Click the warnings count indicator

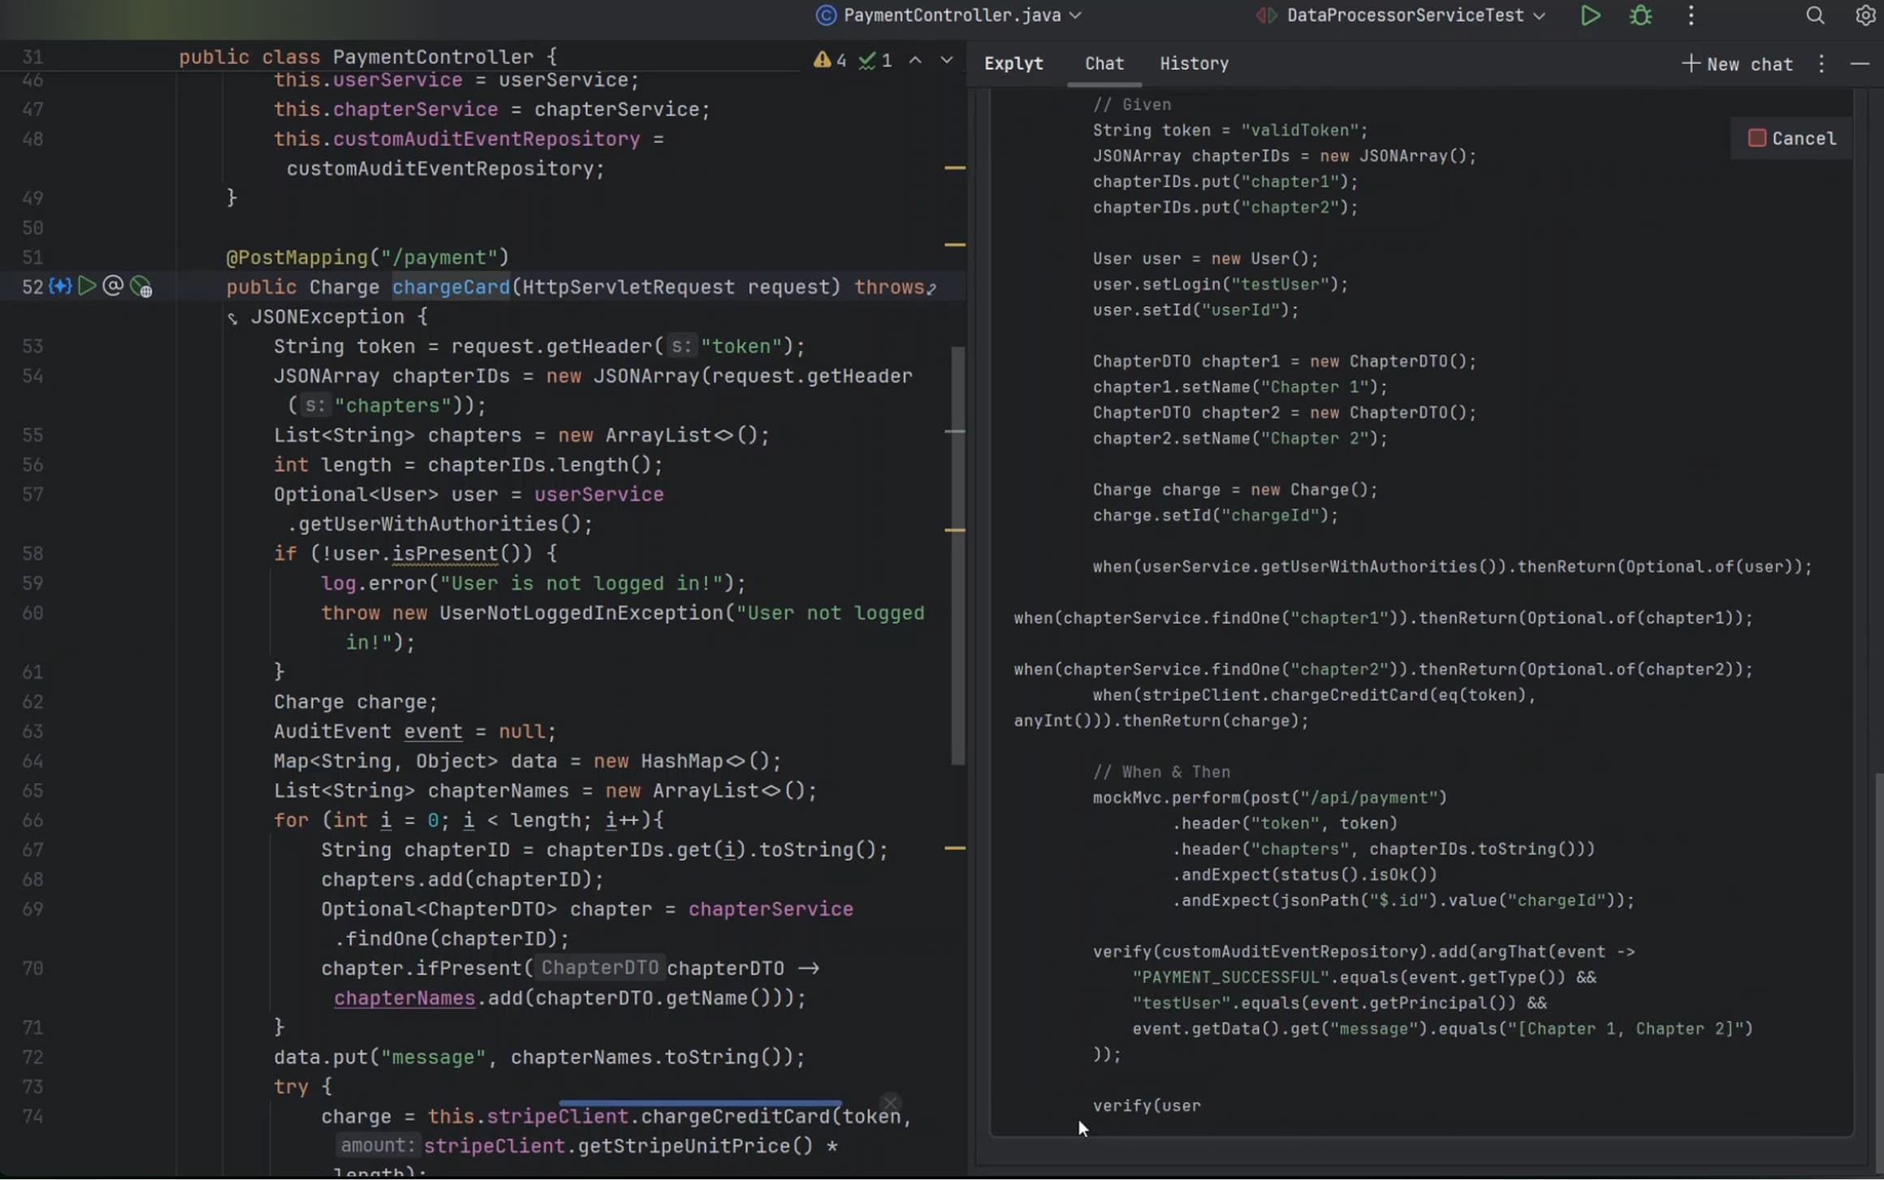coord(831,61)
